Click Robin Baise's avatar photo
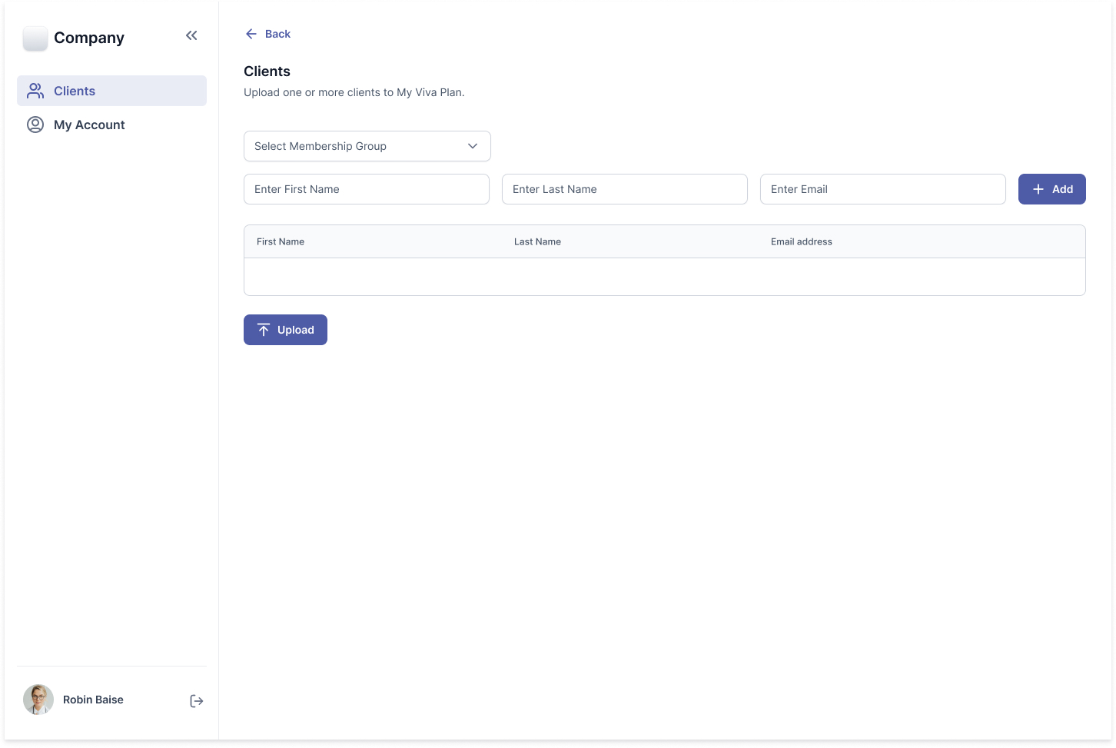Image resolution: width=1116 pixels, height=748 pixels. (x=38, y=700)
